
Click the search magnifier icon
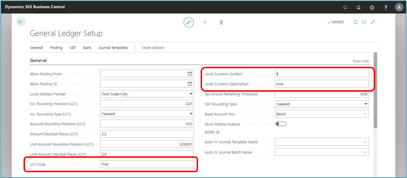345,8
